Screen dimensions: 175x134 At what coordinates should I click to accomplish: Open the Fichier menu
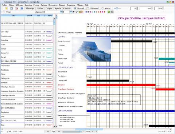click(4, 5)
